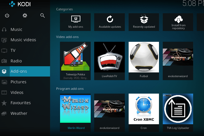Go to the Music videos section
The width and height of the screenshot is (204, 136).
pyautogui.click(x=25, y=40)
